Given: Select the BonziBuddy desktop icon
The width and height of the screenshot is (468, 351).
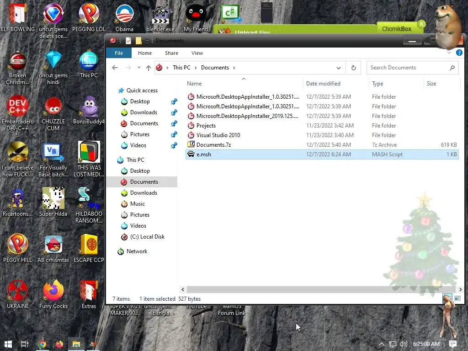Looking at the screenshot, I should (x=89, y=111).
